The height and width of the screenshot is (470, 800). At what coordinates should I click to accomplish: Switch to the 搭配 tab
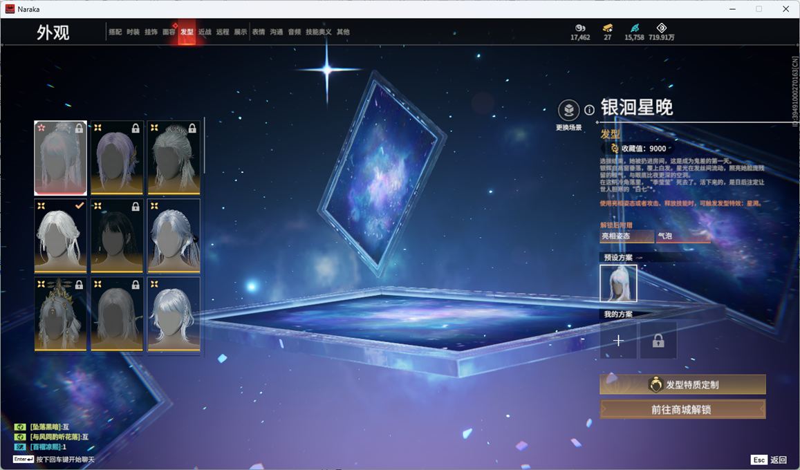[x=115, y=32]
